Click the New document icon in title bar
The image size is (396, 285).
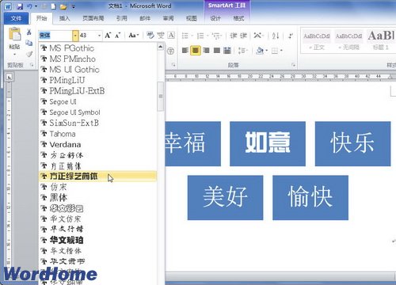coord(54,6)
